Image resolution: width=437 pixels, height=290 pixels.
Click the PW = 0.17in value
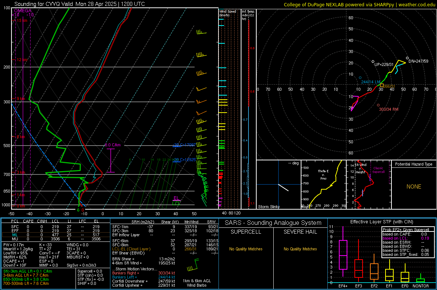(x=14, y=245)
